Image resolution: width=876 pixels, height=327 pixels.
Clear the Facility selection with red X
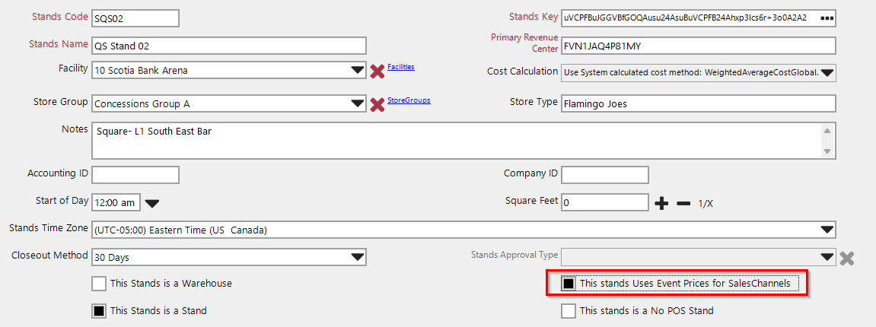point(377,71)
